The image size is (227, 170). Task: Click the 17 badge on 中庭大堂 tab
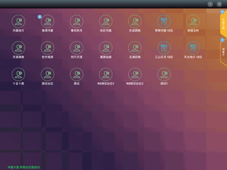pos(222,12)
